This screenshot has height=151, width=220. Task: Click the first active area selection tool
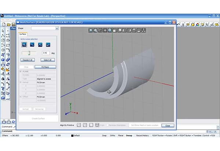coord(24,45)
